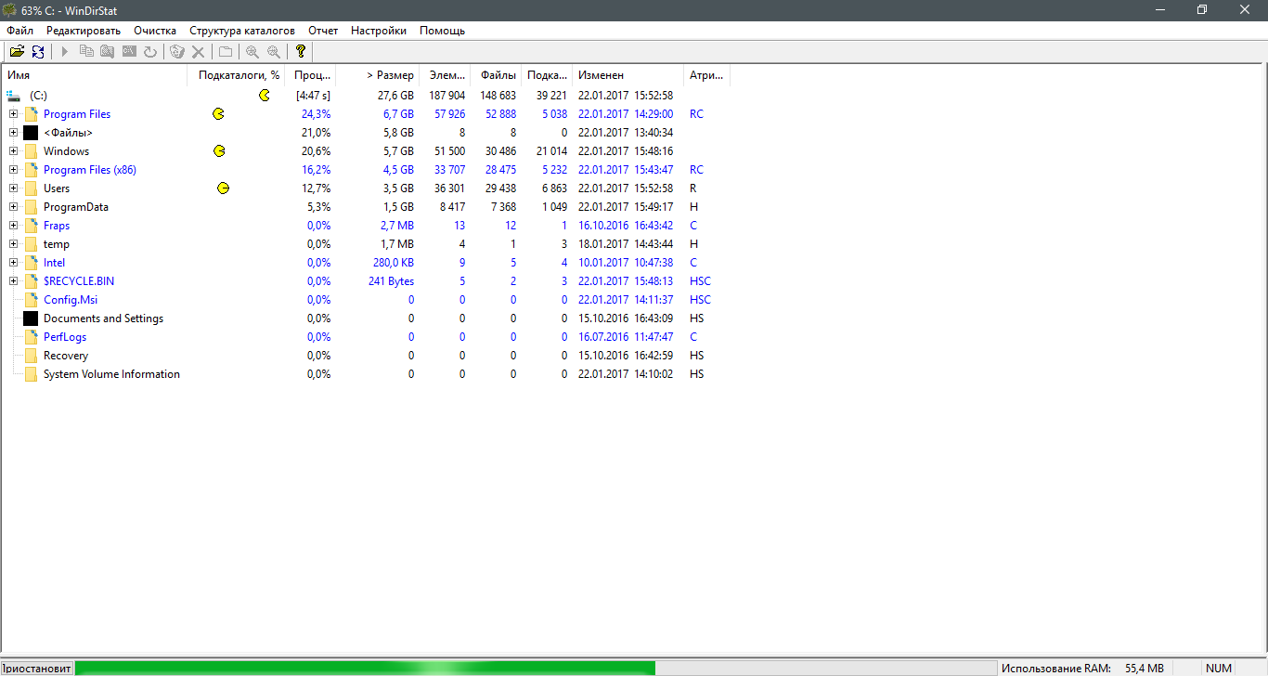Image resolution: width=1268 pixels, height=676 pixels.
Task: Select the $RECYCLE.BIN folder entry
Action: click(79, 281)
